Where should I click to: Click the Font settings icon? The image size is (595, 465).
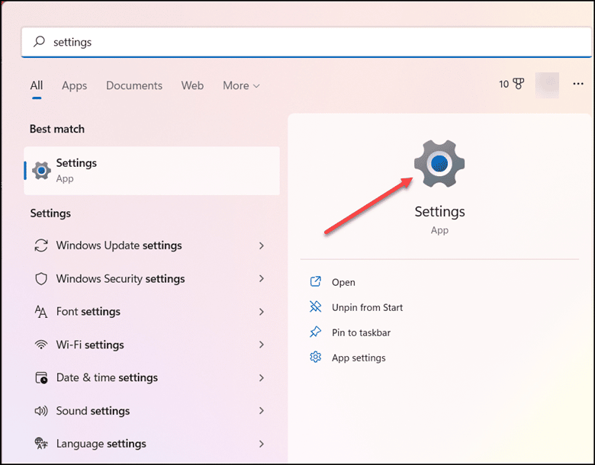point(41,311)
